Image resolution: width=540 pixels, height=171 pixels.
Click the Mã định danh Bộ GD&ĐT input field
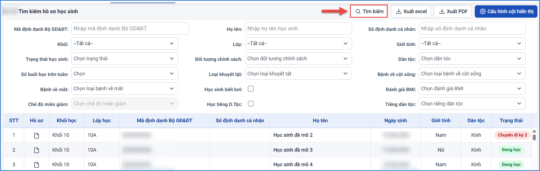click(x=130, y=28)
